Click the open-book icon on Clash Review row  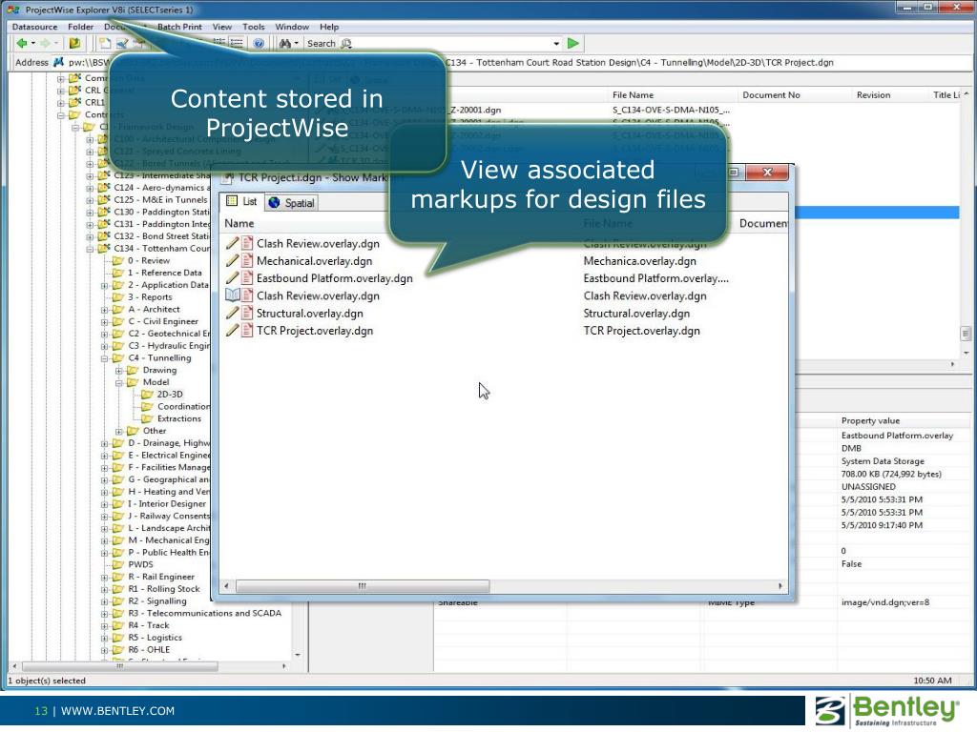232,295
